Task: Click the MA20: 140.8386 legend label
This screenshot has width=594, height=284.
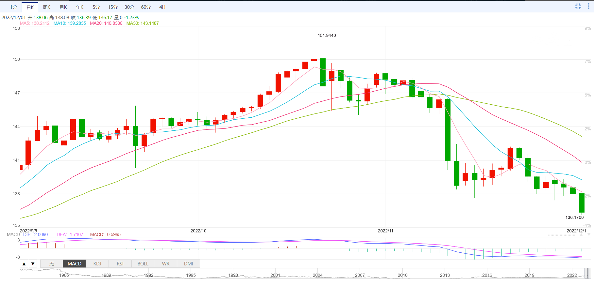Action: click(106, 23)
